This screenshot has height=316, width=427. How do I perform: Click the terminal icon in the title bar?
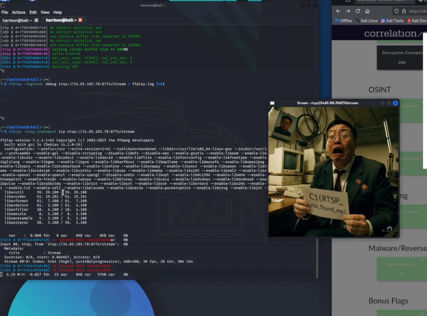tap(3, 5)
